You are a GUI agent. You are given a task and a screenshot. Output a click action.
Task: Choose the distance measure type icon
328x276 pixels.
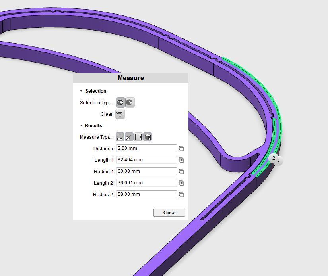tap(120, 137)
